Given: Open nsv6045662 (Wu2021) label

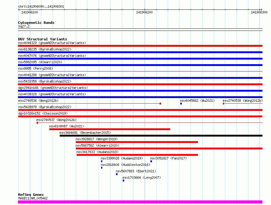Looking at the screenshot, I should point(197,101).
